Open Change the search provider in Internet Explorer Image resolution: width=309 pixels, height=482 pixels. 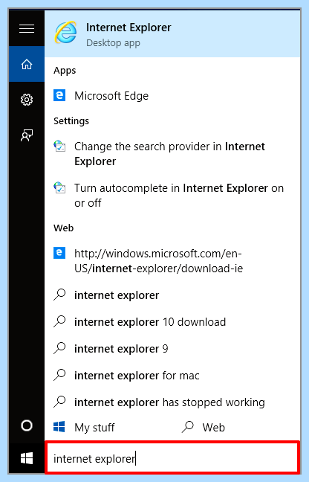(172, 154)
